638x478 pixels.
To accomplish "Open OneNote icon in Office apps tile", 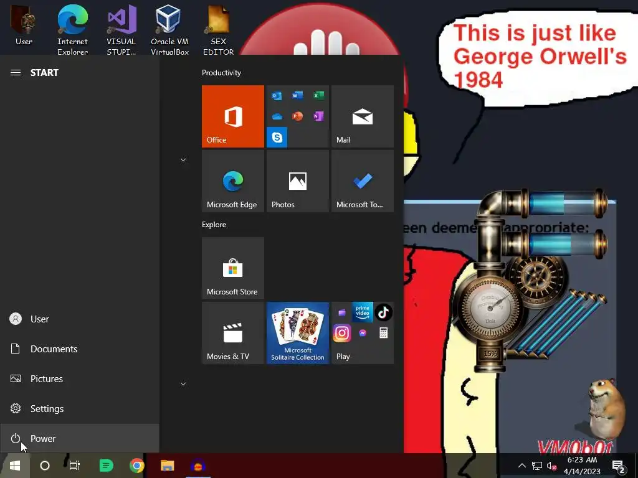I will (x=318, y=116).
